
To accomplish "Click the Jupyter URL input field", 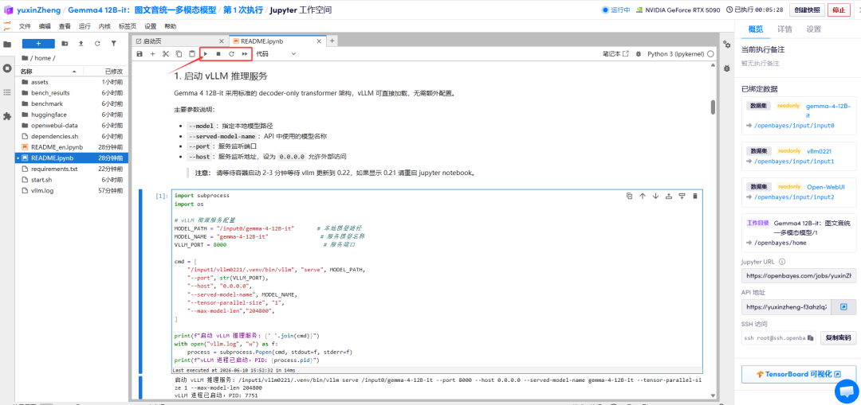I will point(798,275).
